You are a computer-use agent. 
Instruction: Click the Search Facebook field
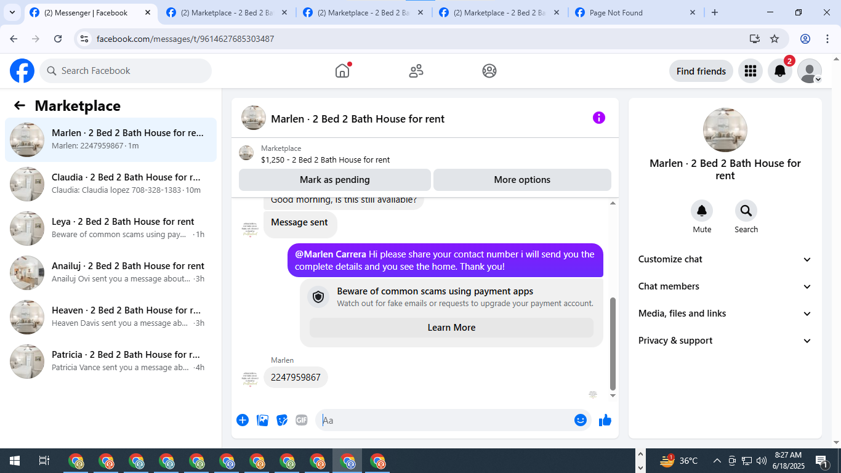[126, 71]
